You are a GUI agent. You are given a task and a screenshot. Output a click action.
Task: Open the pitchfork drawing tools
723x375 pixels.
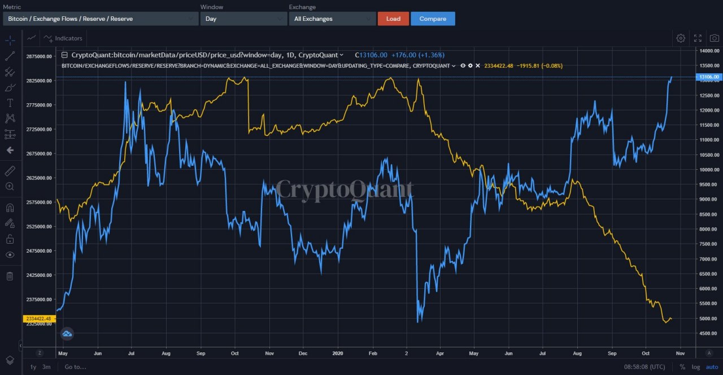[10, 72]
